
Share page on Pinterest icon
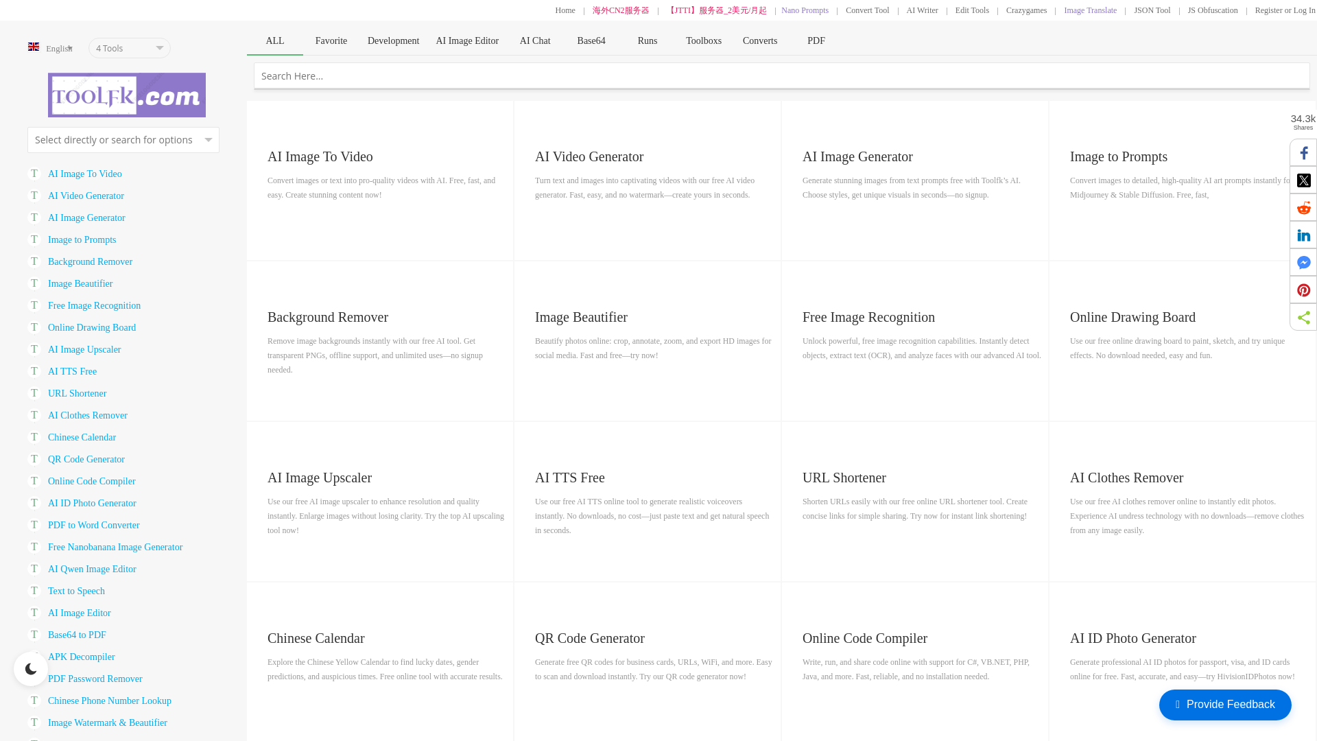pos(1303,290)
